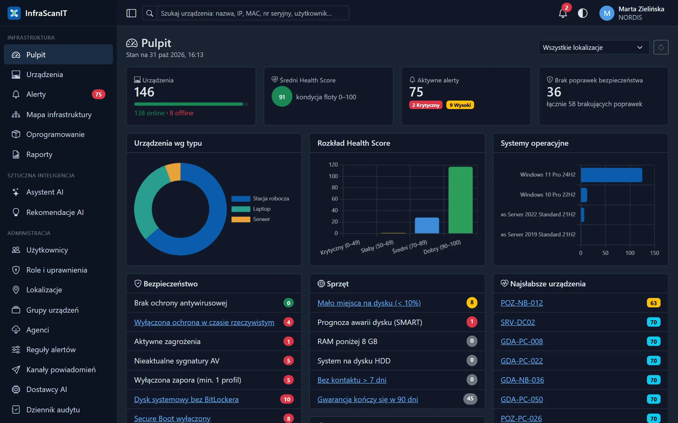This screenshot has height=423, width=678.
Task: Click the 2 Krytyczny badge
Action: 426,105
